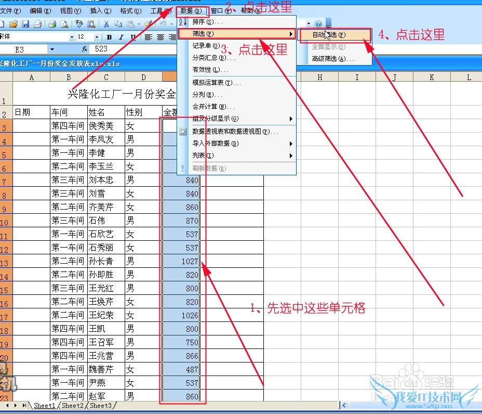Click the Copy icon
482x414 pixels.
point(118,24)
